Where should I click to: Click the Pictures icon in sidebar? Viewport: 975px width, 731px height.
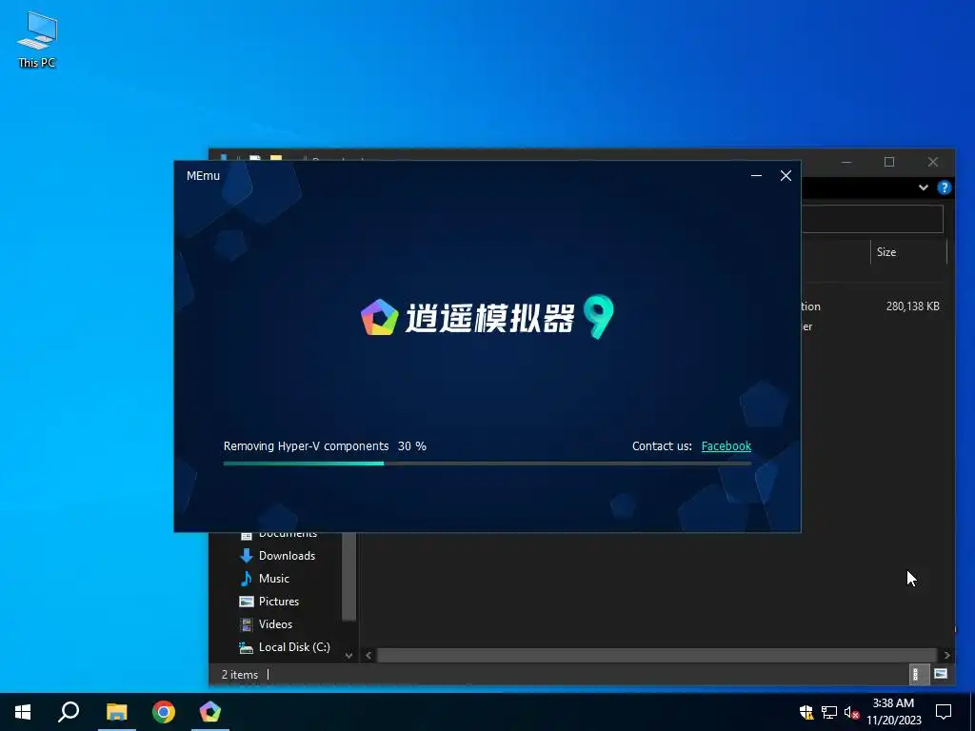pos(247,602)
